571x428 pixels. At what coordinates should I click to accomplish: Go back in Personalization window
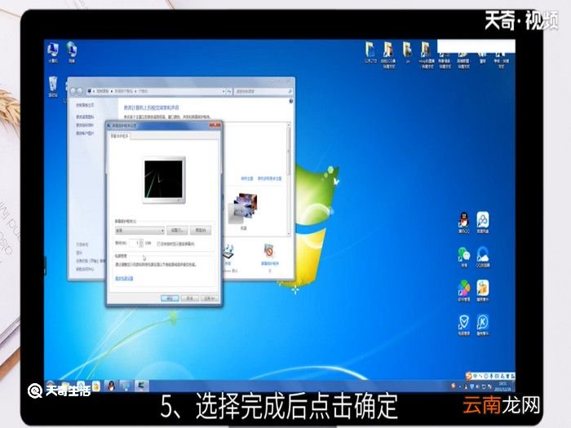click(73, 91)
